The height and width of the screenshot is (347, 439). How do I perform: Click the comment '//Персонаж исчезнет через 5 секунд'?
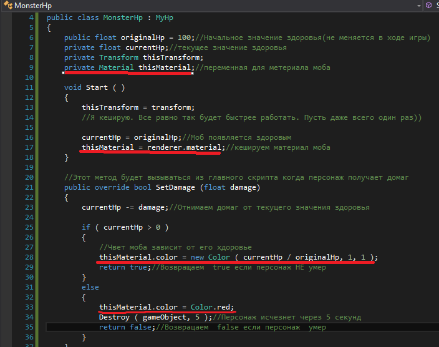pos(287,317)
